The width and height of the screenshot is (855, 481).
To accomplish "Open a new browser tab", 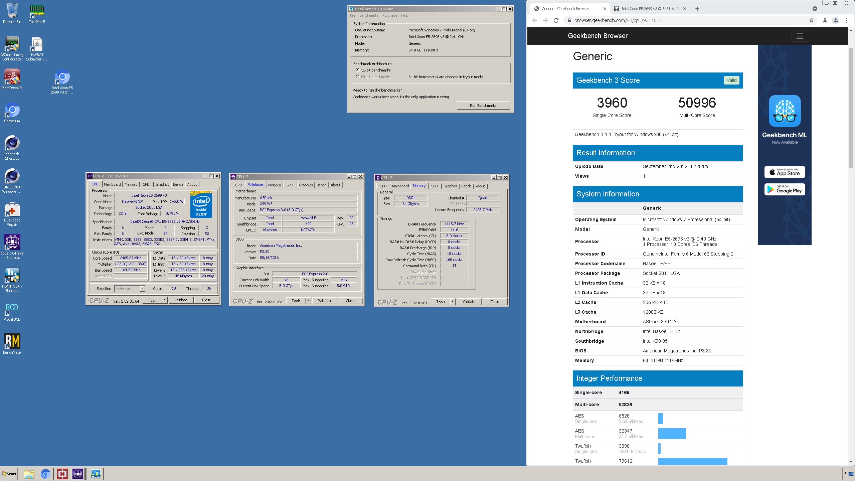I will (697, 9).
